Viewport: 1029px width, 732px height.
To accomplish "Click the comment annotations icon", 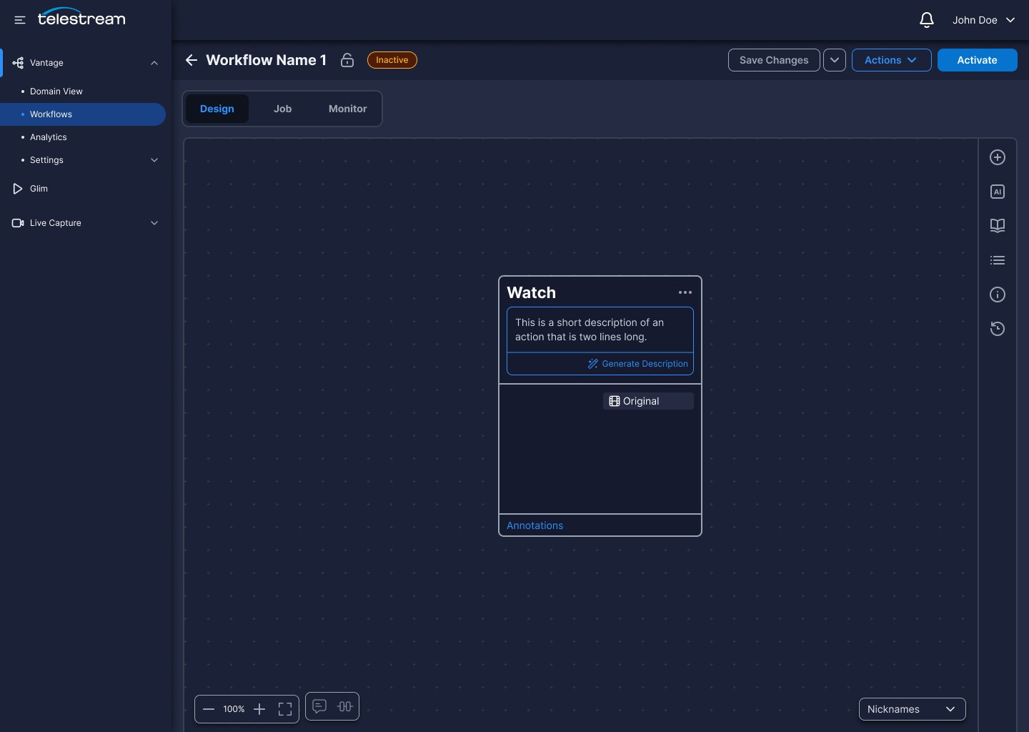I will click(x=319, y=706).
